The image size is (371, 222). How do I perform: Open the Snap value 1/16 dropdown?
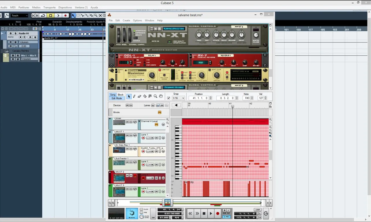(179, 98)
